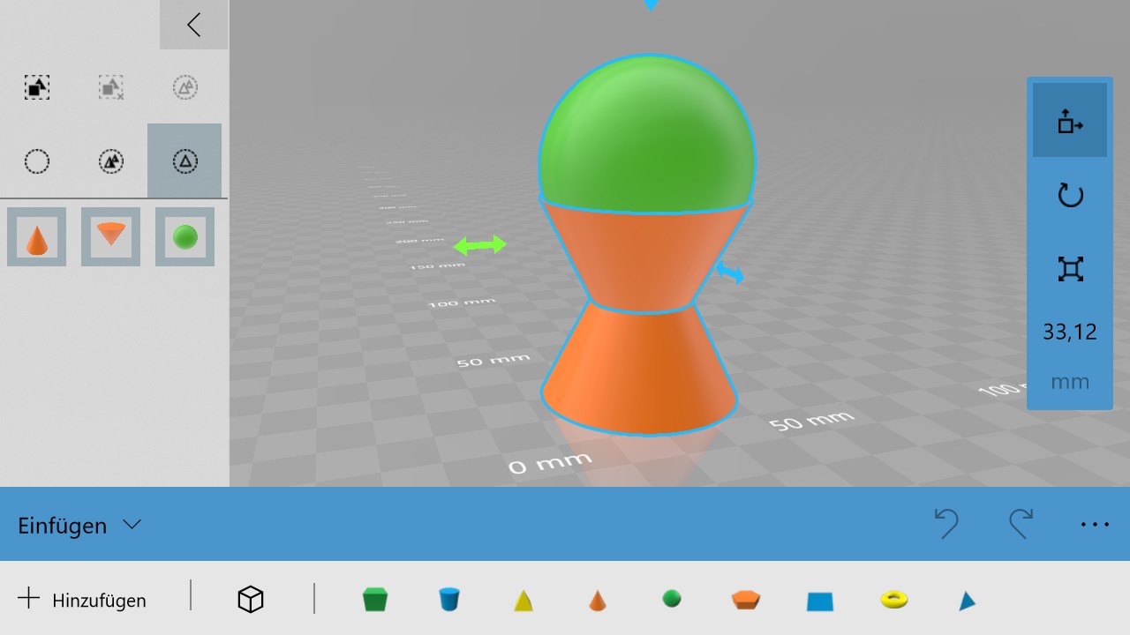Click the select-all icon with the solid dashed square
Viewport: 1130px width, 635px height.
coord(36,87)
